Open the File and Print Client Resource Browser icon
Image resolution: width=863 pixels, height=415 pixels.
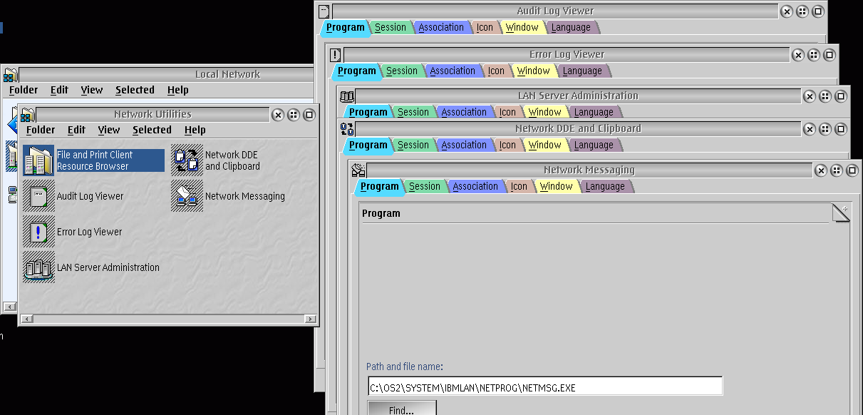(x=38, y=160)
